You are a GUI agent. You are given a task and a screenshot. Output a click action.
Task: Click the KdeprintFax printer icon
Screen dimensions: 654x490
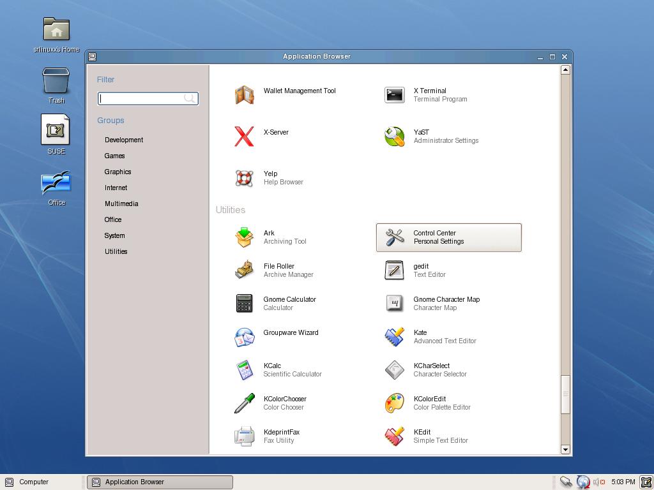tap(244, 436)
